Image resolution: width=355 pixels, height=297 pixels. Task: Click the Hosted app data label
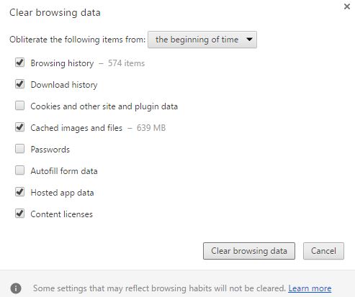(x=63, y=193)
